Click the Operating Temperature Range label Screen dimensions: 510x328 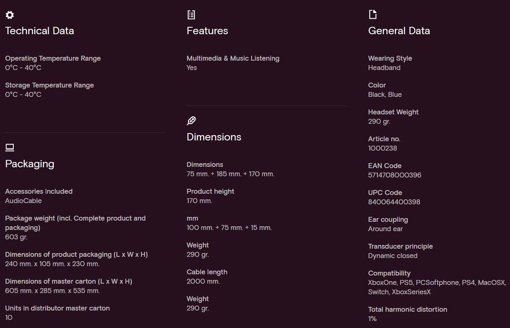click(x=53, y=58)
